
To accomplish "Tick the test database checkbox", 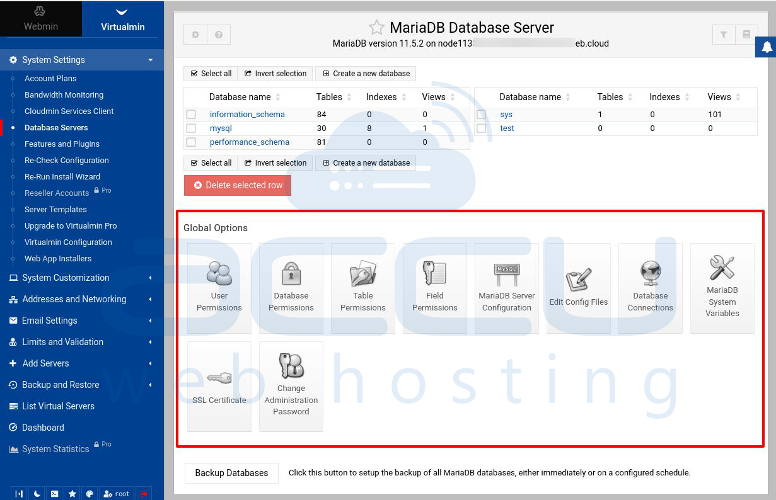I will click(482, 128).
